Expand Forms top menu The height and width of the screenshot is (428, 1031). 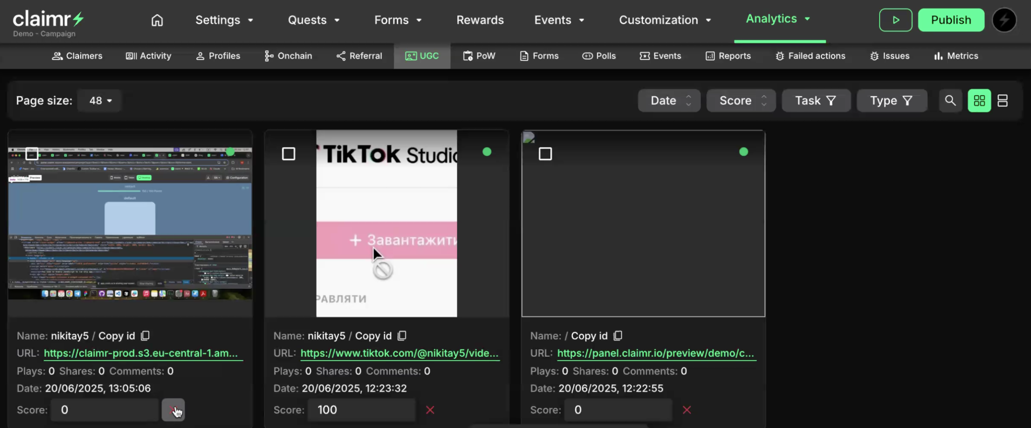[x=398, y=20]
